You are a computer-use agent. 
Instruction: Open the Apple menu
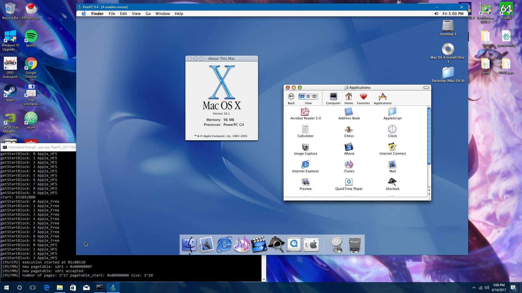pos(84,14)
